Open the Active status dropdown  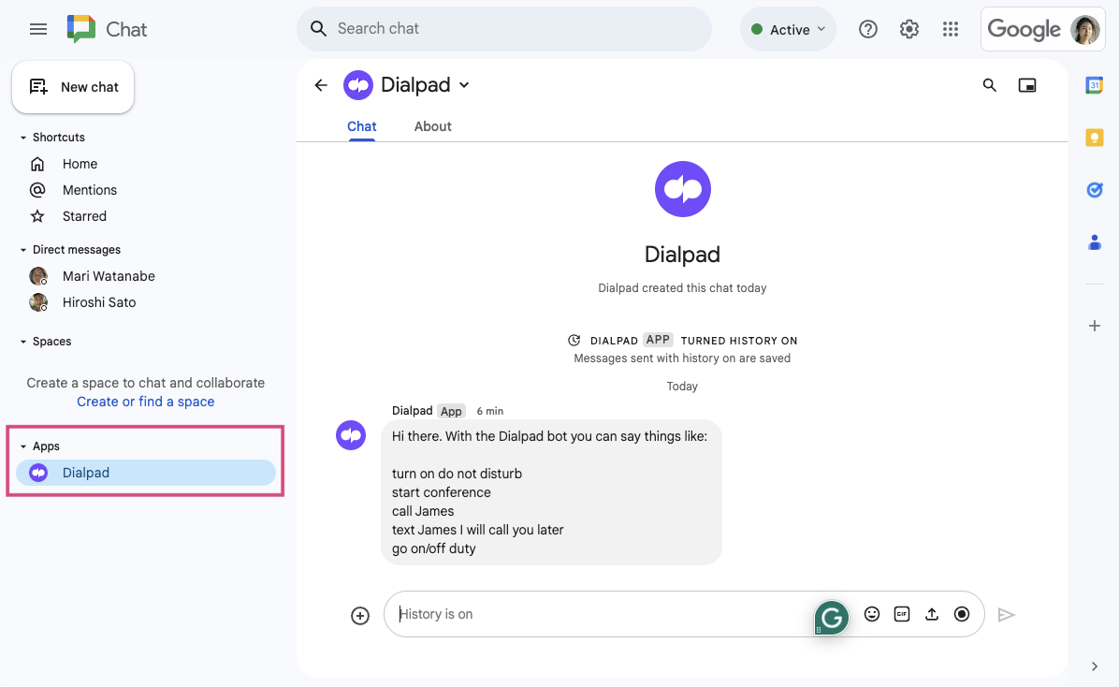tap(788, 29)
